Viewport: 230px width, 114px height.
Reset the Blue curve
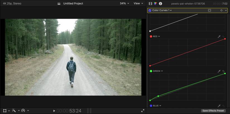pyautogui.click(x=224, y=106)
